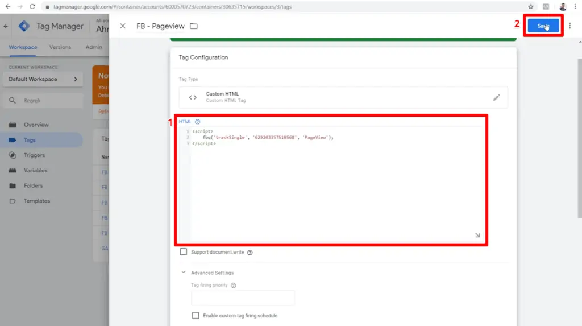Click the Tag Manager logo

tap(24, 26)
